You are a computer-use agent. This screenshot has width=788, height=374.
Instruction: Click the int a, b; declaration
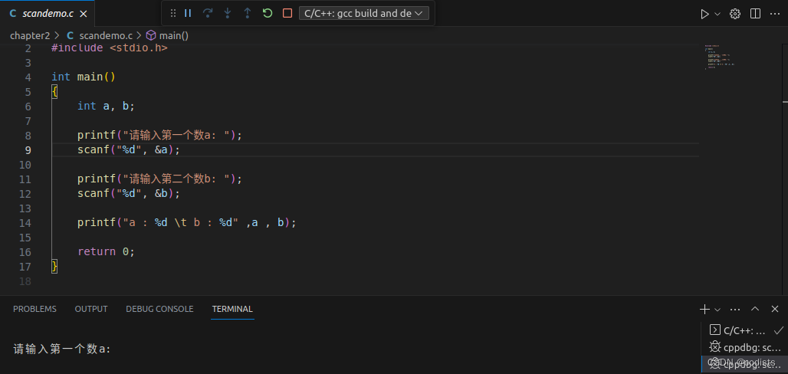click(x=106, y=106)
